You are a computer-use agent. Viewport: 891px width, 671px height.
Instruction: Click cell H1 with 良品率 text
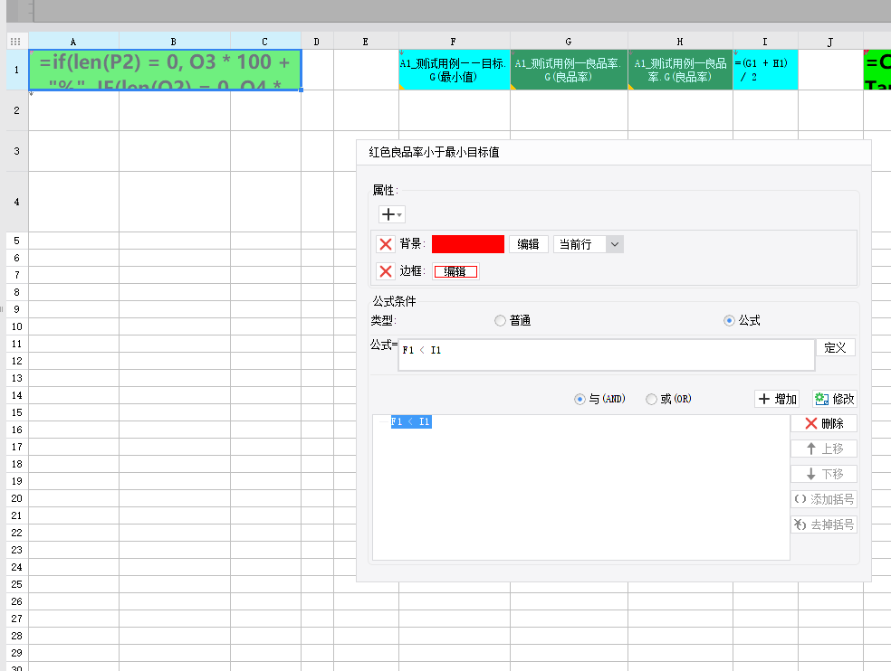coord(680,70)
